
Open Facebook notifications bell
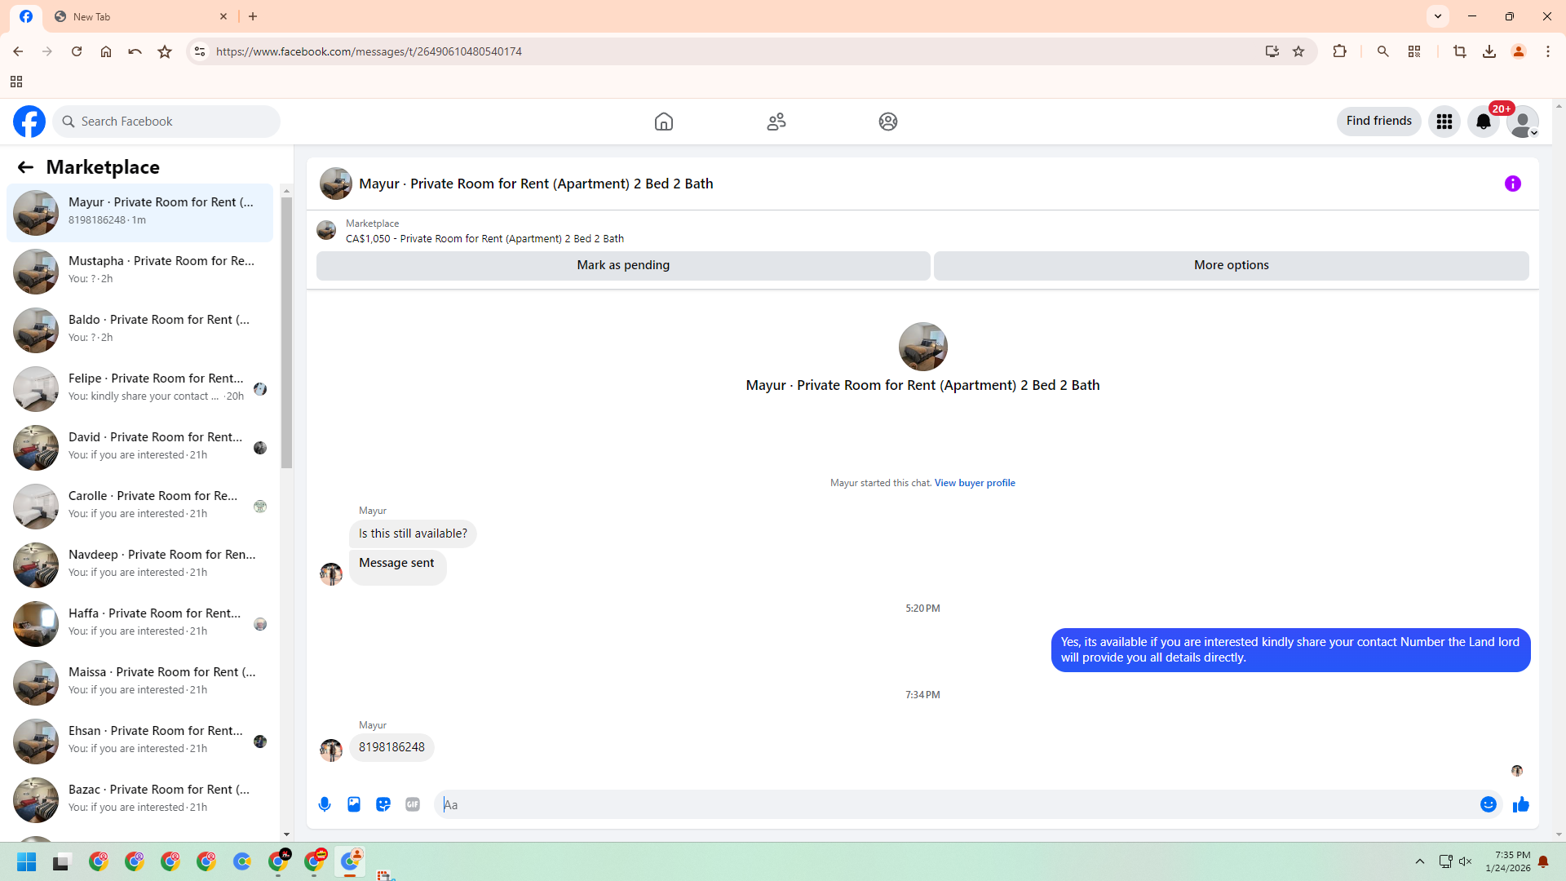coord(1484,122)
